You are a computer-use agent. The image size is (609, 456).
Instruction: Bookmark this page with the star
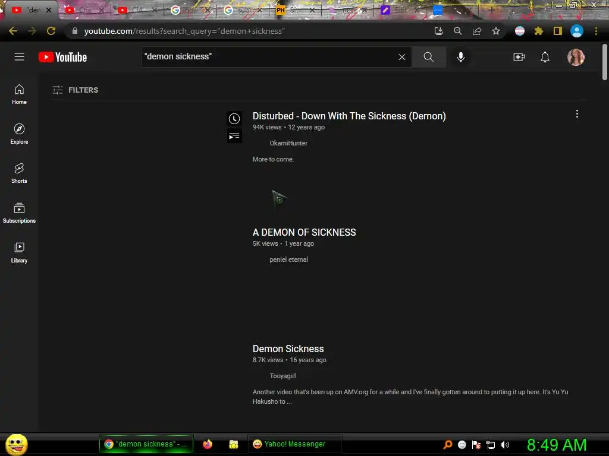(495, 31)
